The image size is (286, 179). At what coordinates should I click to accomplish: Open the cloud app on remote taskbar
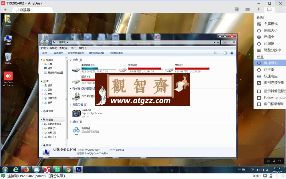pos(37,170)
